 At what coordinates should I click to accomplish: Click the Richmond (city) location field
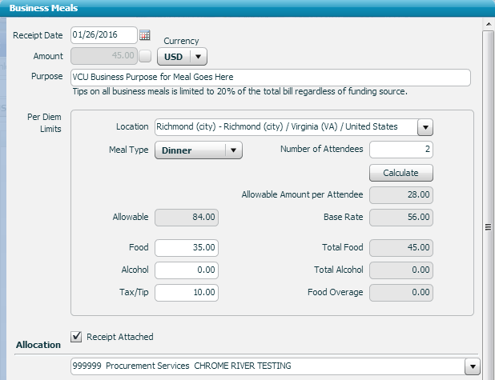[x=286, y=127]
